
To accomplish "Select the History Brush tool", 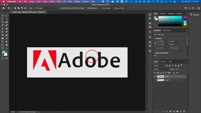I will click(3, 32).
